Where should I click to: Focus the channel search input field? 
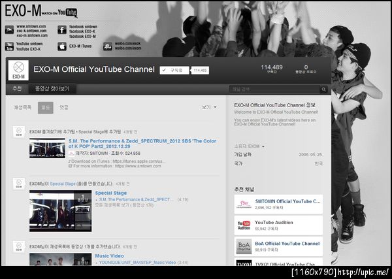click(x=274, y=90)
